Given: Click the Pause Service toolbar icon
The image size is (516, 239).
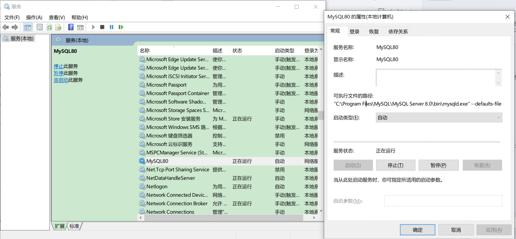Looking at the screenshot, I should click(x=112, y=27).
